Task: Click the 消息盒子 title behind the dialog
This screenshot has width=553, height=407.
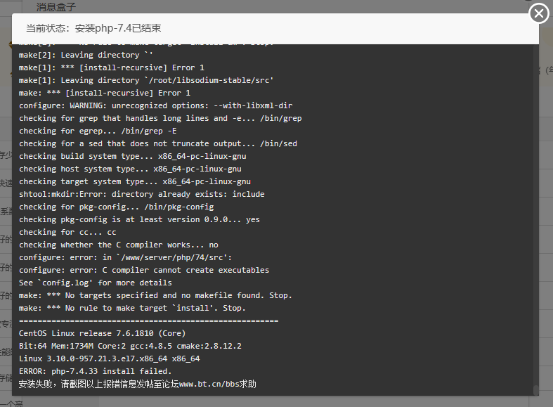Action: tap(56, 7)
